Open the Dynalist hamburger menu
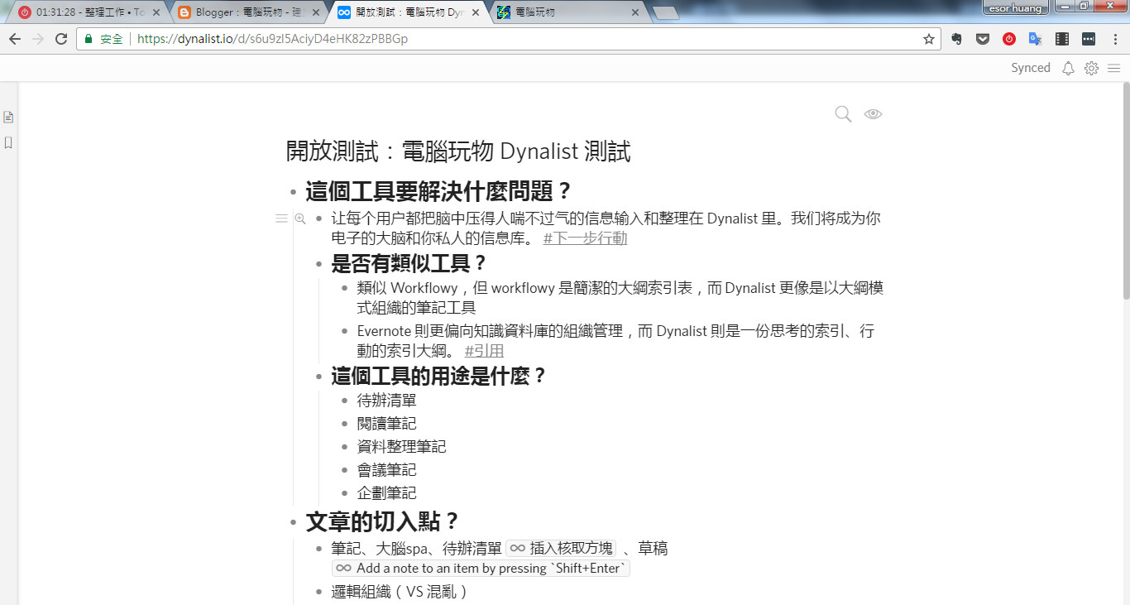This screenshot has width=1130, height=605. point(1114,69)
